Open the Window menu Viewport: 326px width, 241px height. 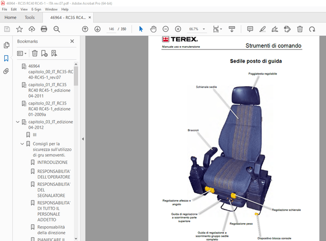coord(51,9)
